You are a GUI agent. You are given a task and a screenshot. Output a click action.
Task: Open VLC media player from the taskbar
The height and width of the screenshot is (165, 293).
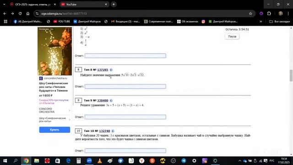point(100,161)
